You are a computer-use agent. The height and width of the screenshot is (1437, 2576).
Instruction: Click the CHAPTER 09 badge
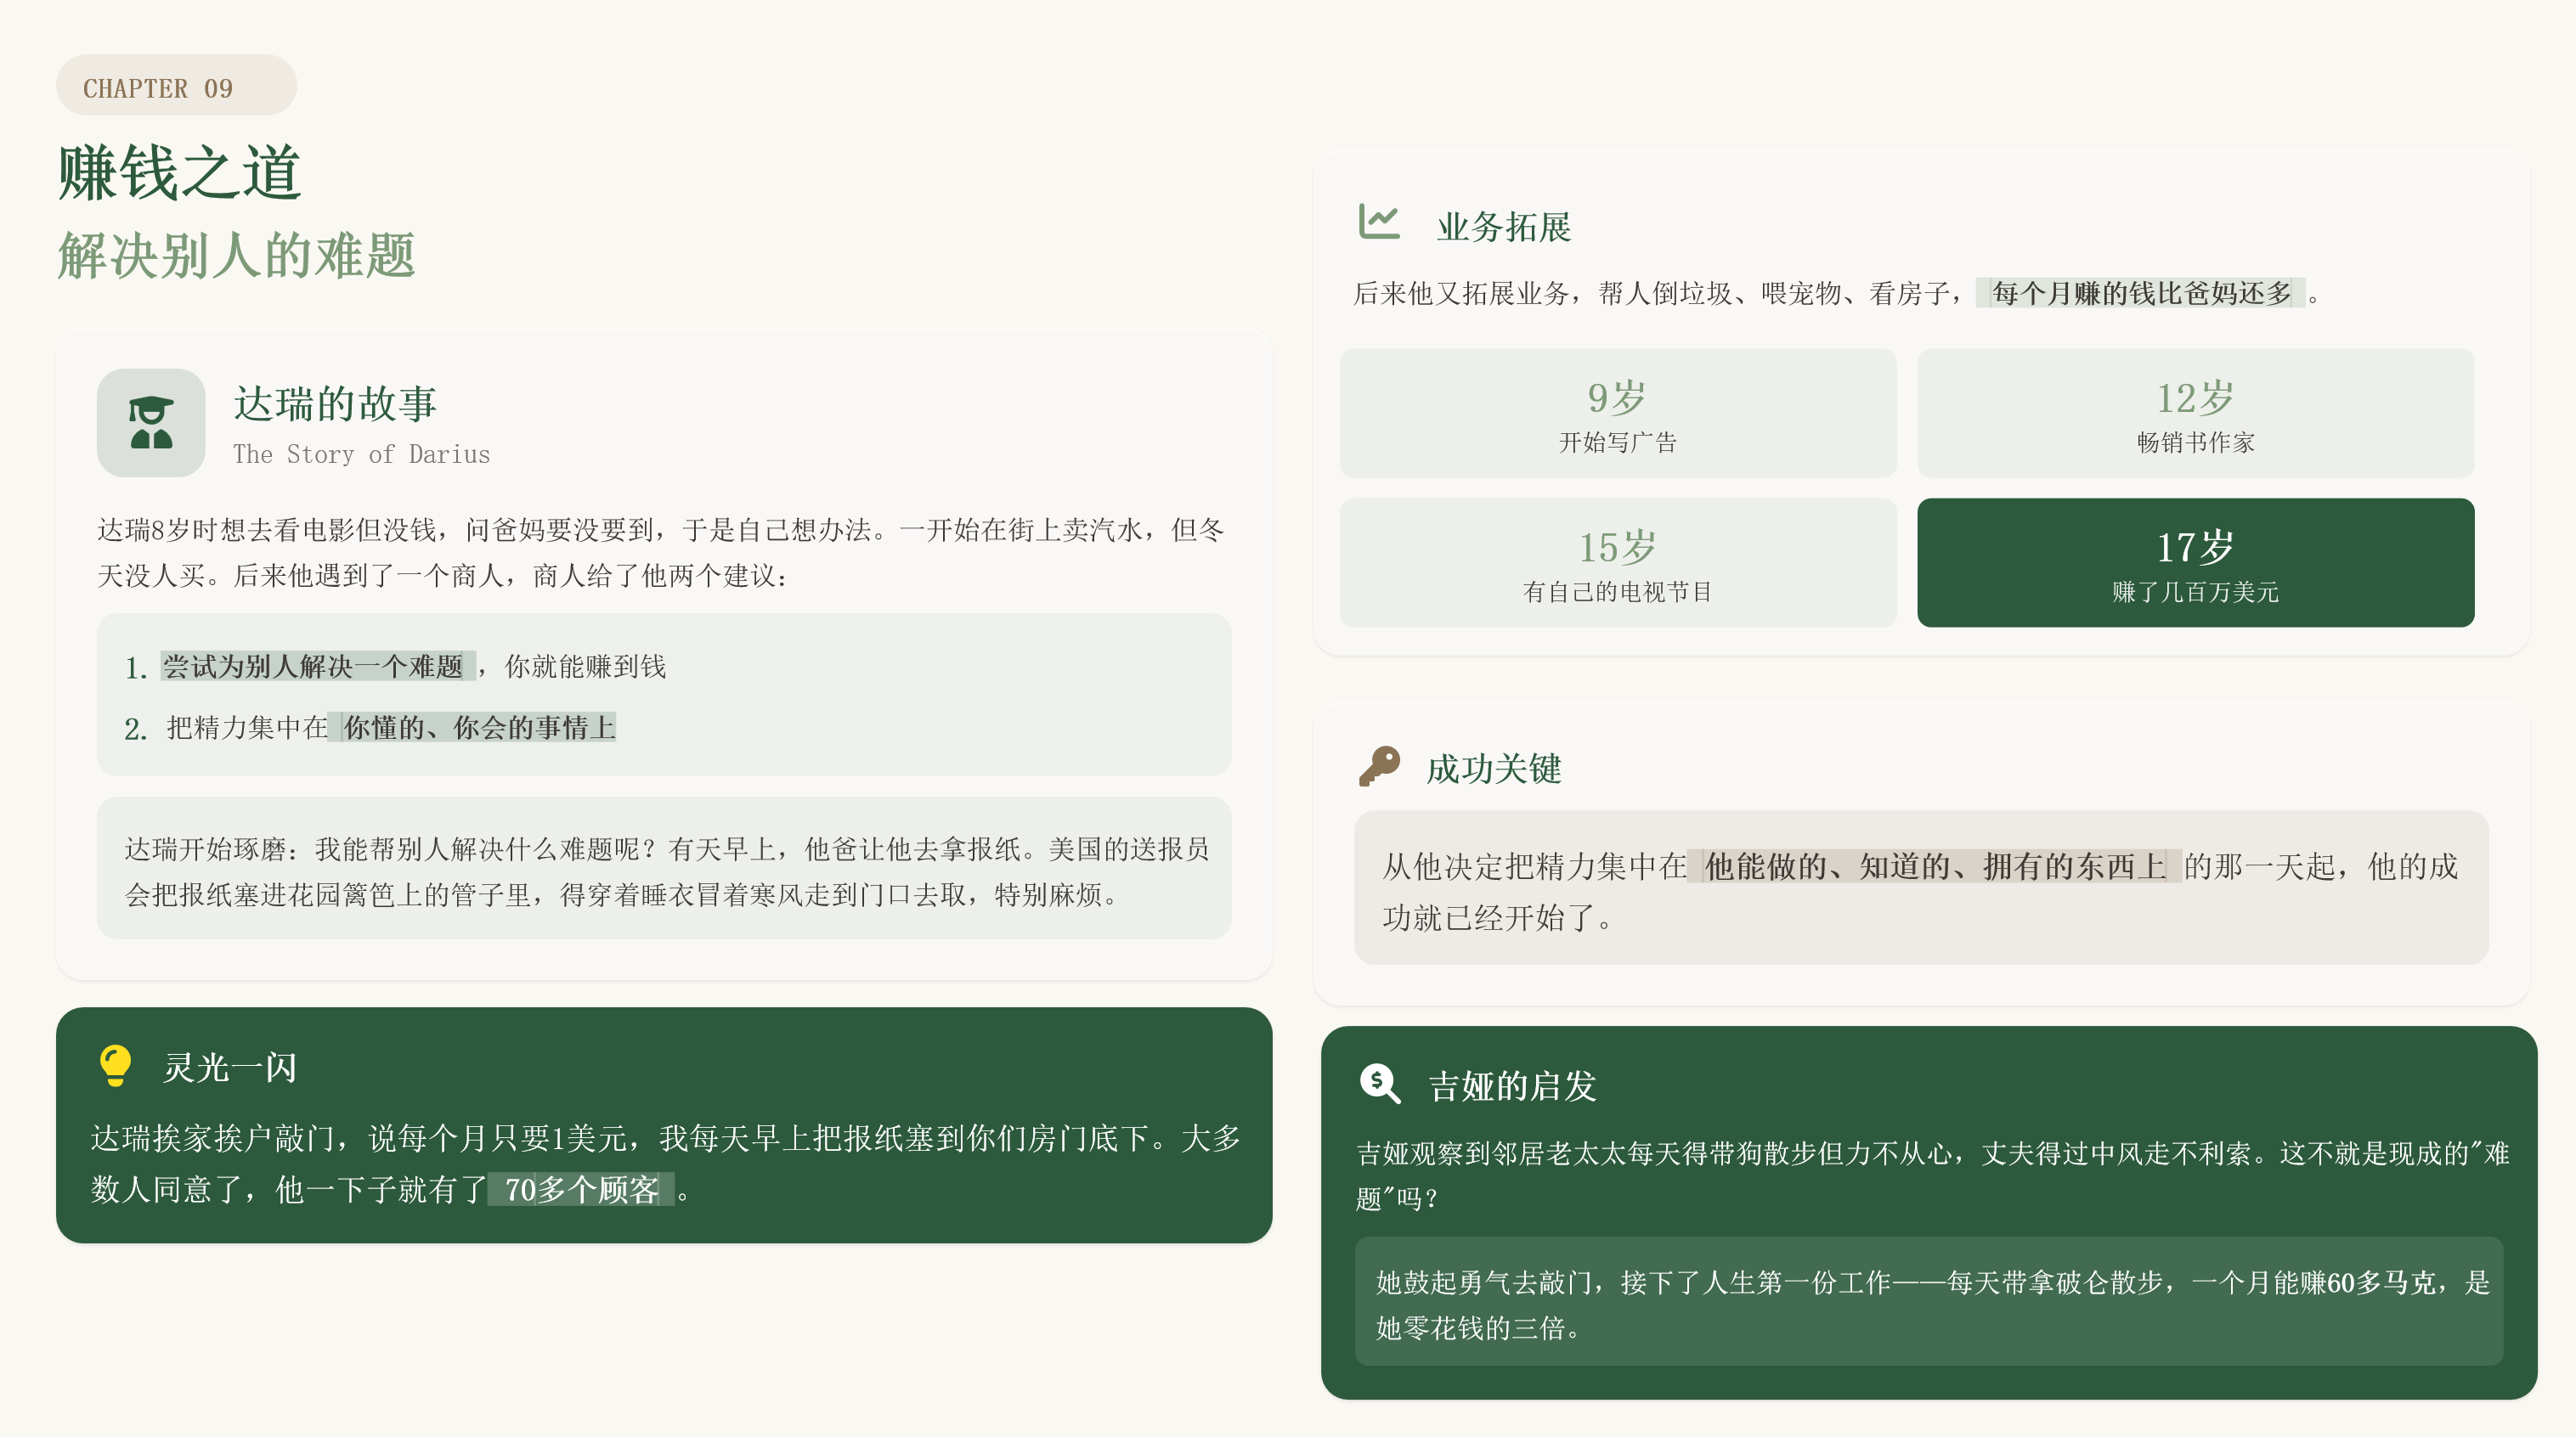click(x=176, y=87)
